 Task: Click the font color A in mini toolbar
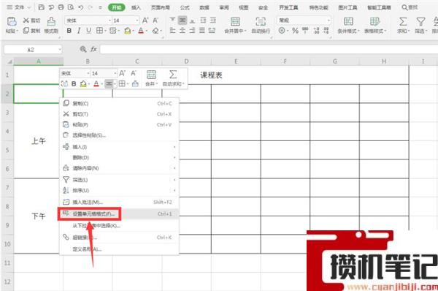96,83
